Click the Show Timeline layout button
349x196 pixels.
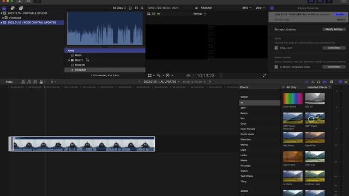coord(320,1)
